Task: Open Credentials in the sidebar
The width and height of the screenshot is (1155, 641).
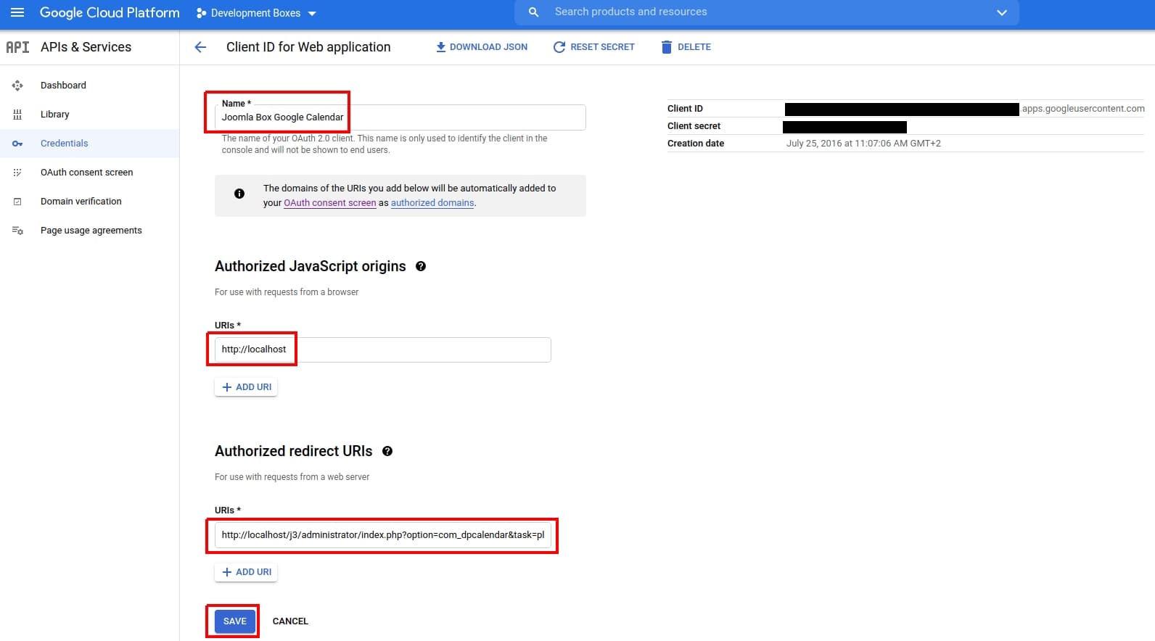Action: 64,144
